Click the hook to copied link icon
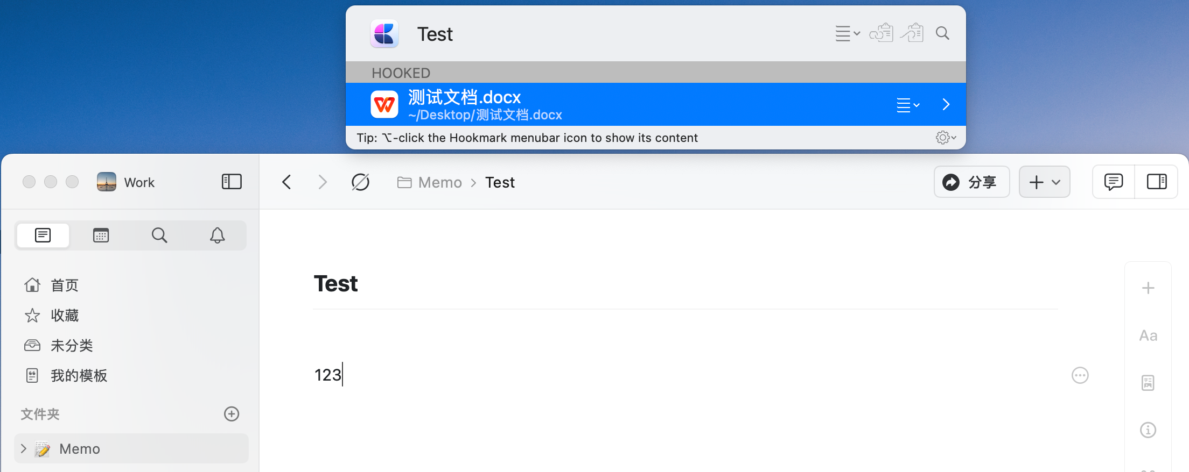The height and width of the screenshot is (472, 1189). coord(912,33)
